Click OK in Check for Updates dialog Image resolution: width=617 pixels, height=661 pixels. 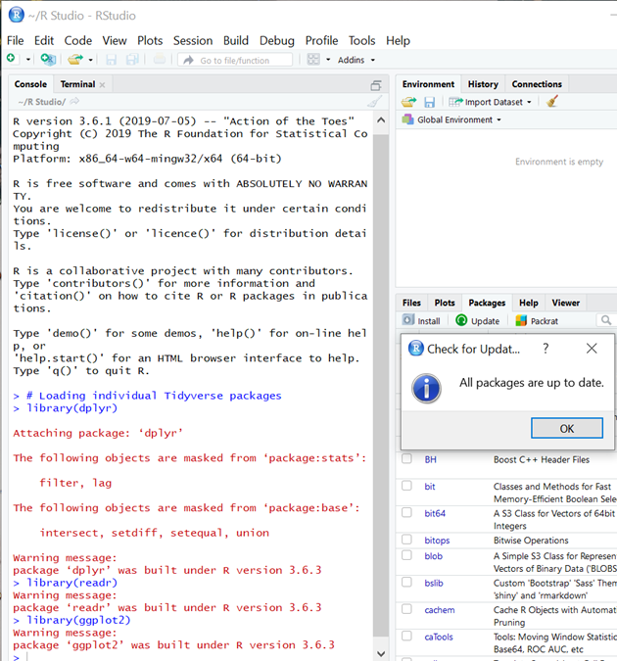coord(566,428)
